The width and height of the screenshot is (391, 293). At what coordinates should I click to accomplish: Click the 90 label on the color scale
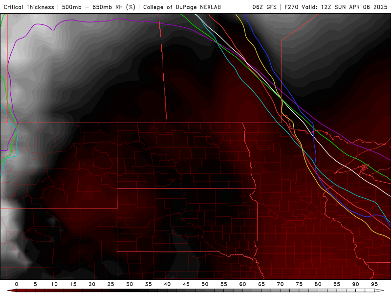click(x=356, y=284)
